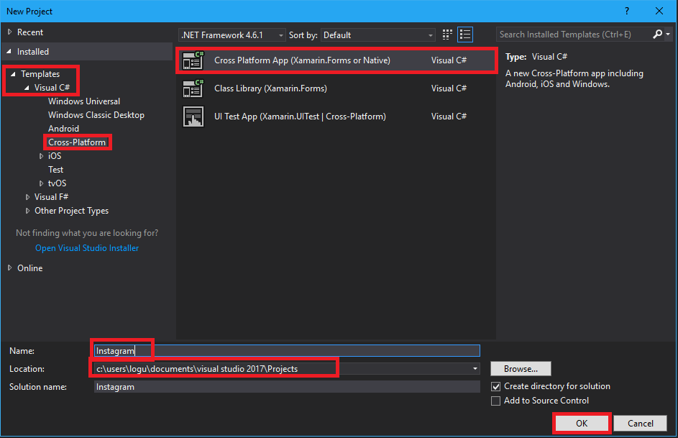Viewport: 678px width, 438px height.
Task: Select Windows Classic Desktop category
Action: pos(96,115)
